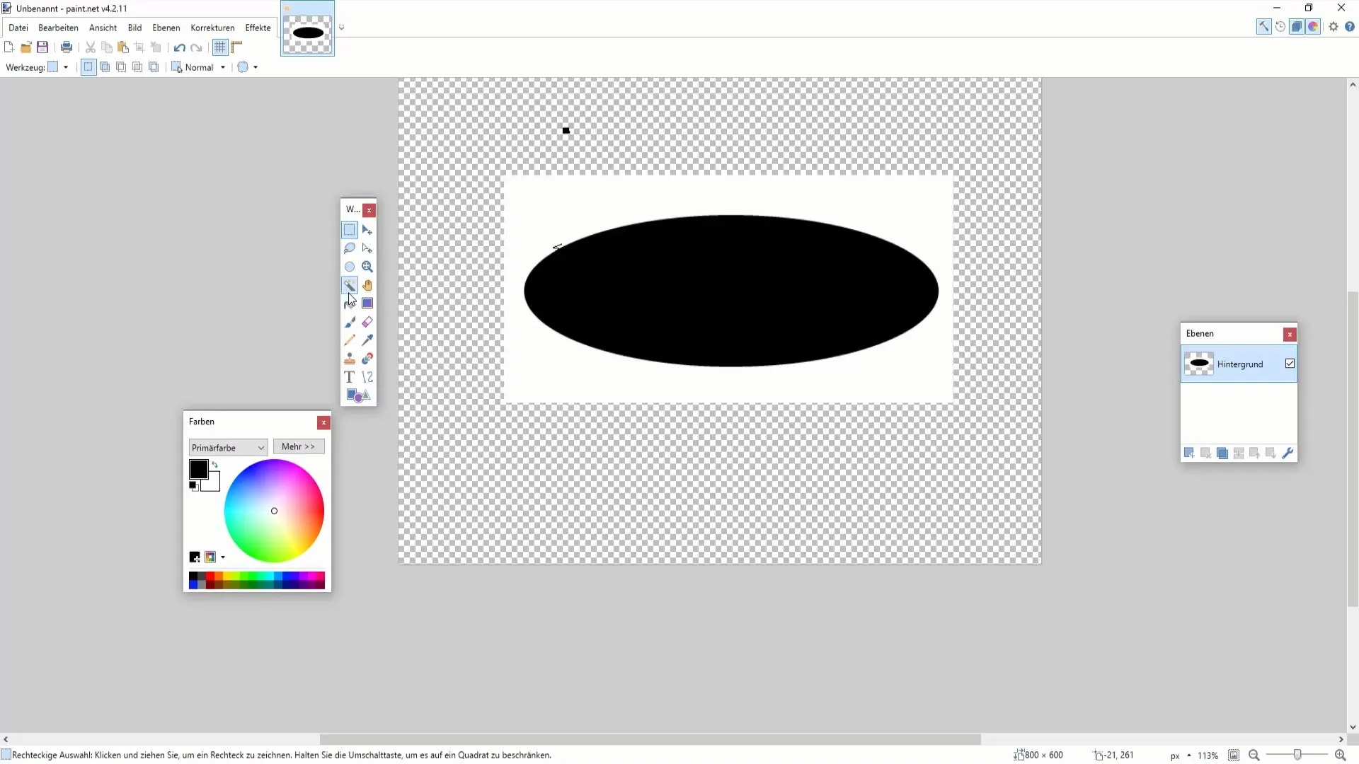Open the Werkzeug tool chooser dropdown
The height and width of the screenshot is (764, 1359).
tap(58, 67)
